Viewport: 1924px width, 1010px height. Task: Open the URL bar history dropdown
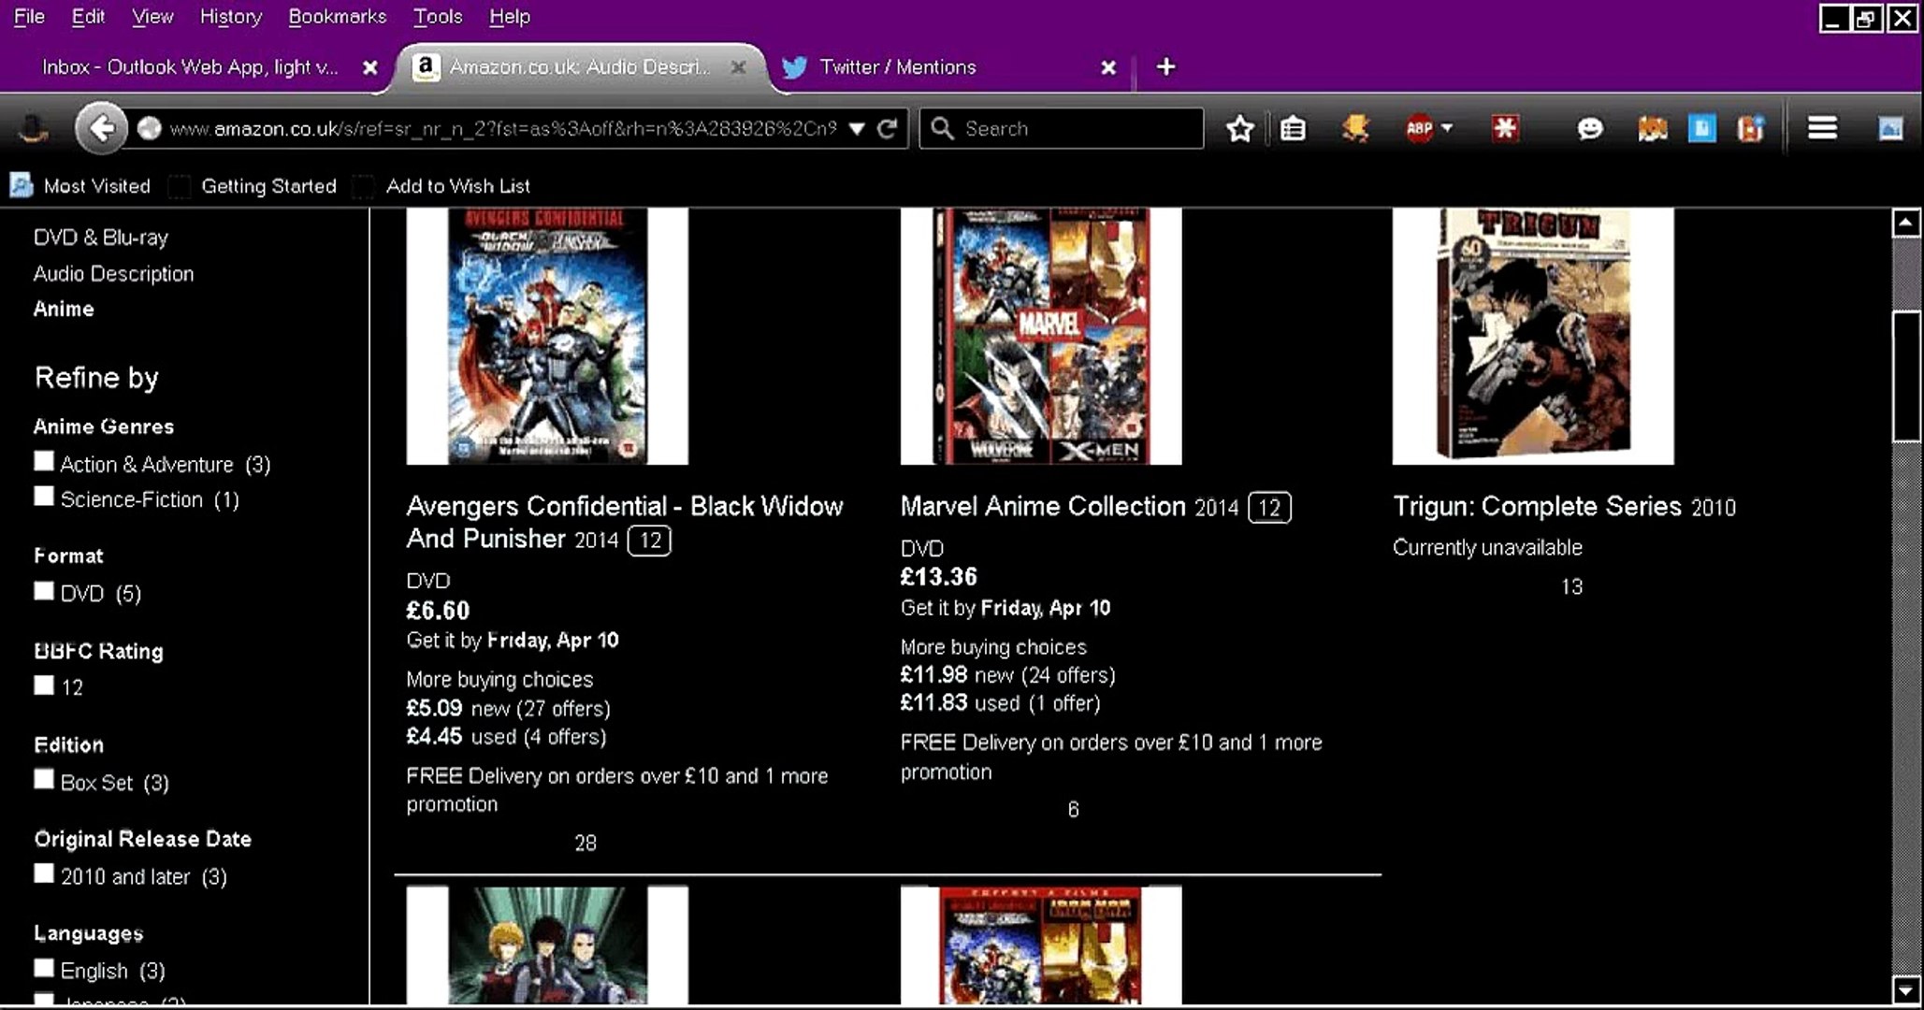pos(857,128)
